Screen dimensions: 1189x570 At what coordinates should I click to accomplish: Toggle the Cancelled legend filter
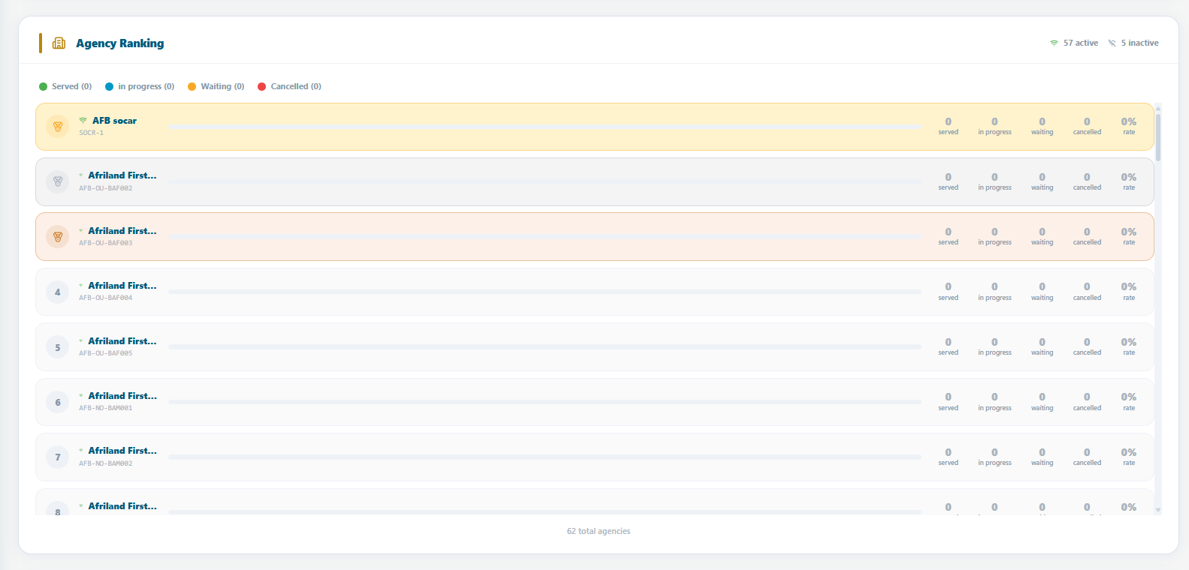pyautogui.click(x=289, y=86)
